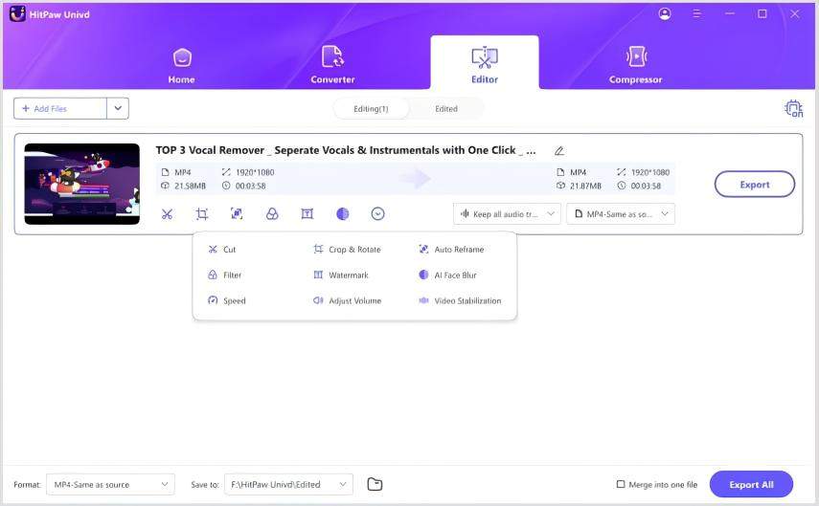
Task: Expand the Add Files dropdown arrow
Action: click(118, 109)
